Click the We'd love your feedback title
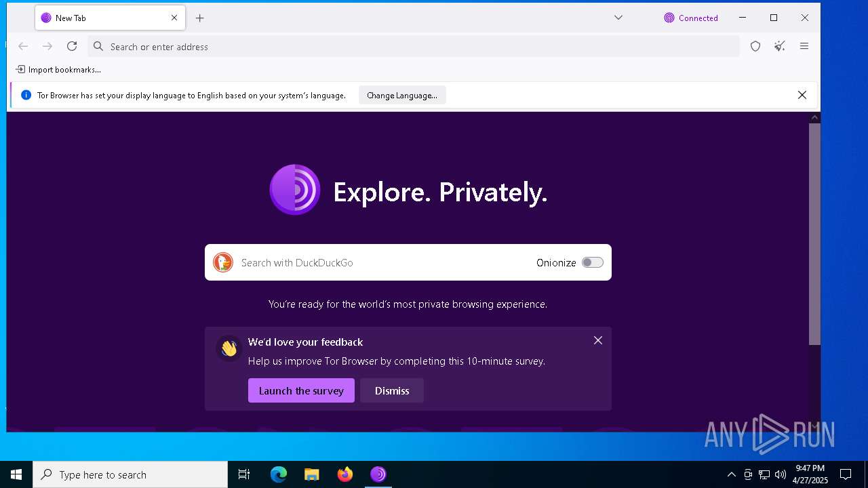 (x=305, y=342)
